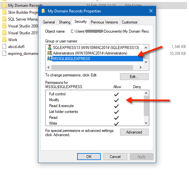Click permissions list scroll up arrow

146,93
